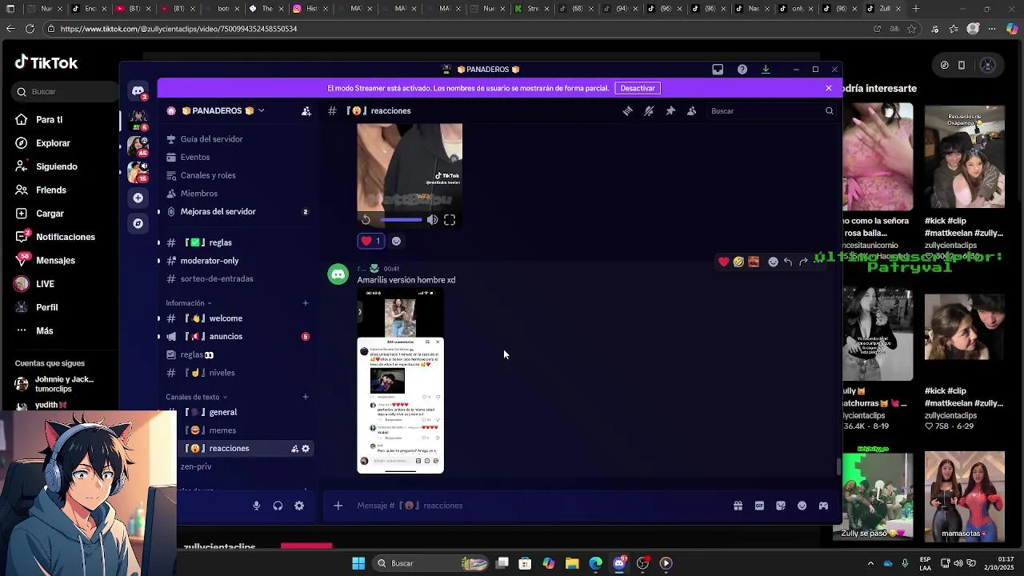Open Windows Start menu
Image resolution: width=1024 pixels, height=576 pixels.
point(358,563)
